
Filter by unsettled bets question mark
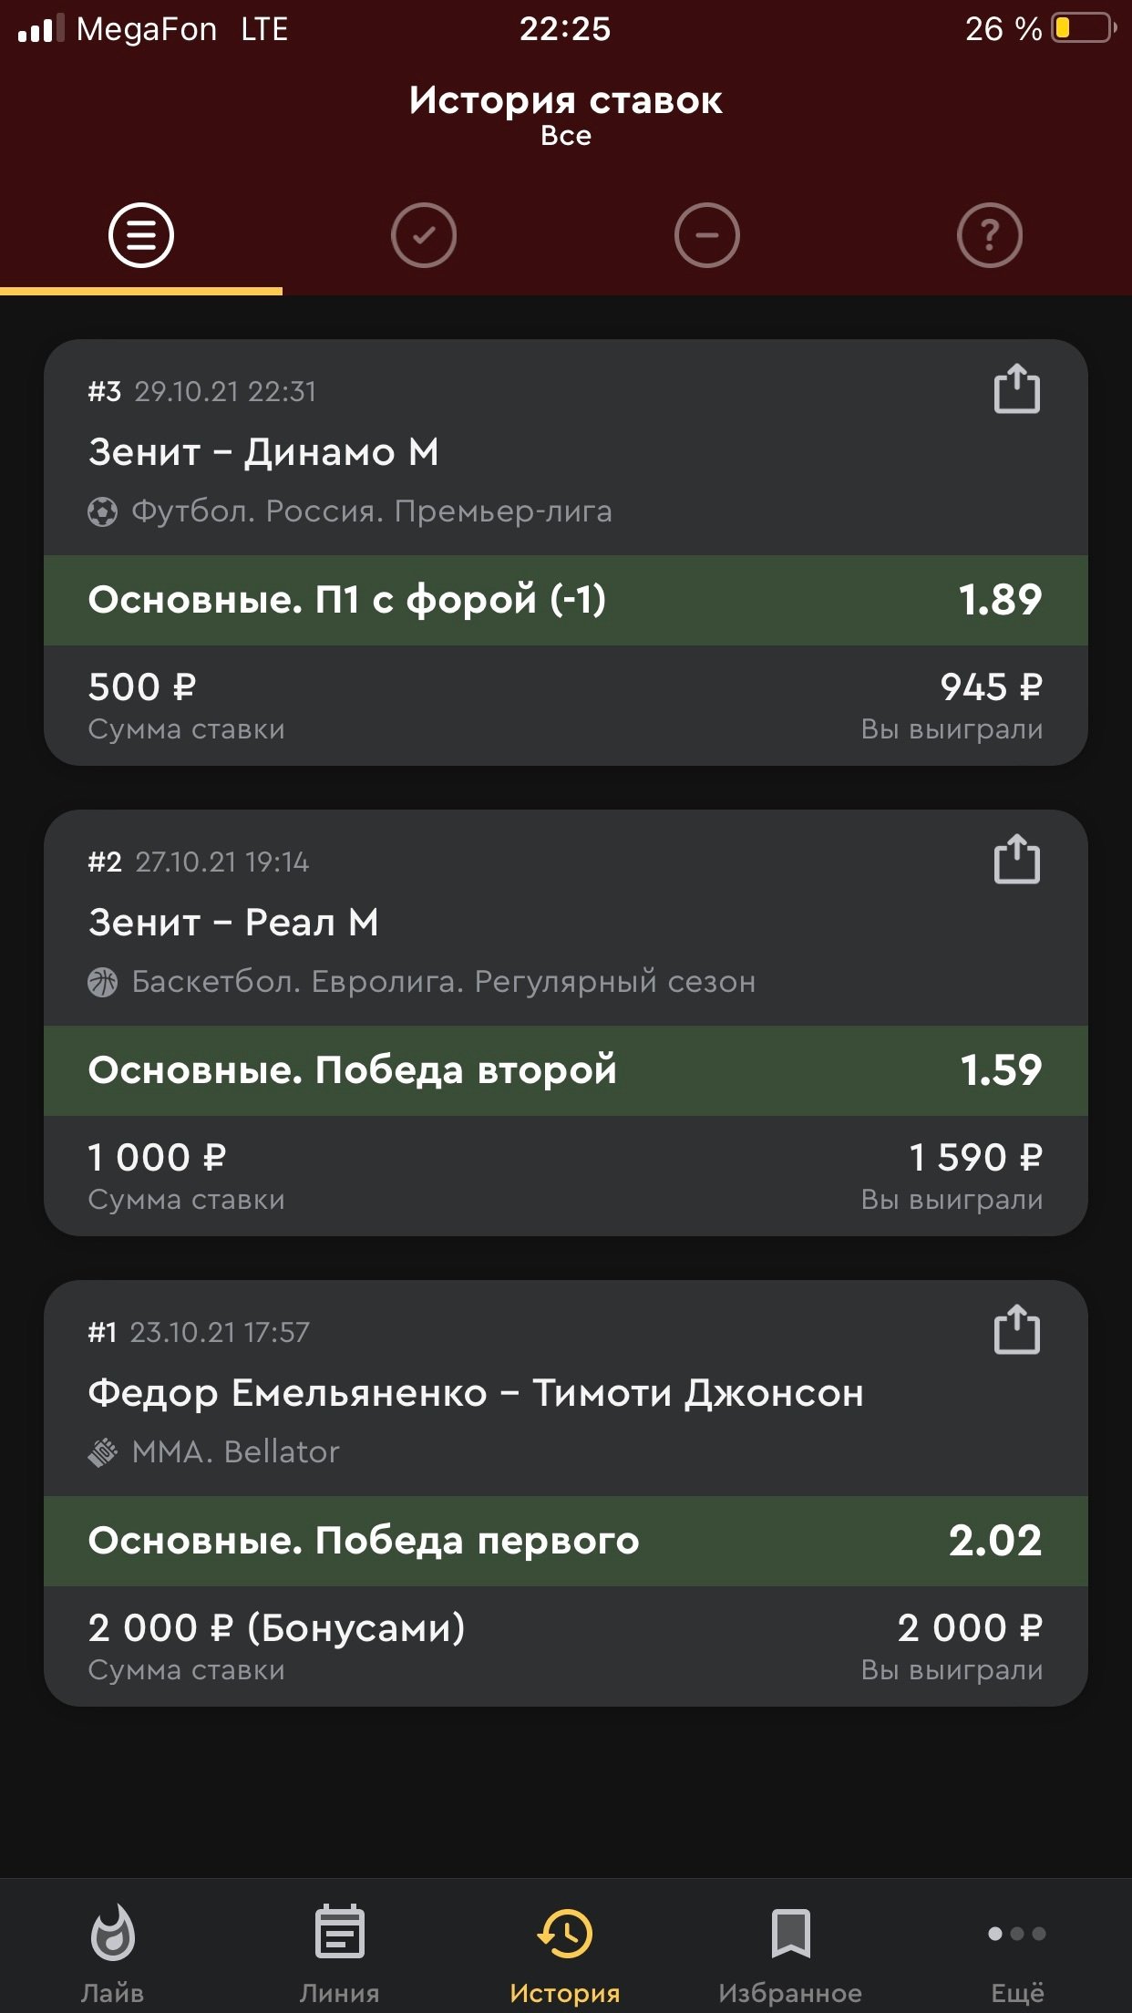990,236
